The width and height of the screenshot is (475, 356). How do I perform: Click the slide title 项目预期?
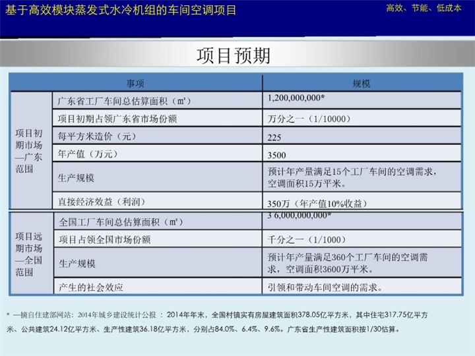coord(234,56)
